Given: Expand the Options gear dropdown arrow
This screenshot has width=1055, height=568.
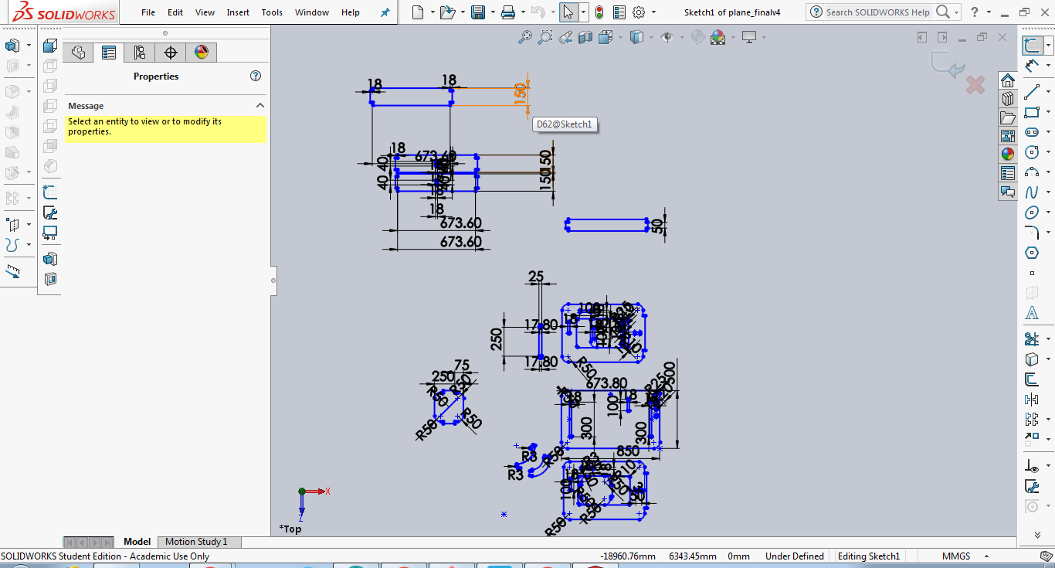Looking at the screenshot, I should click(654, 12).
